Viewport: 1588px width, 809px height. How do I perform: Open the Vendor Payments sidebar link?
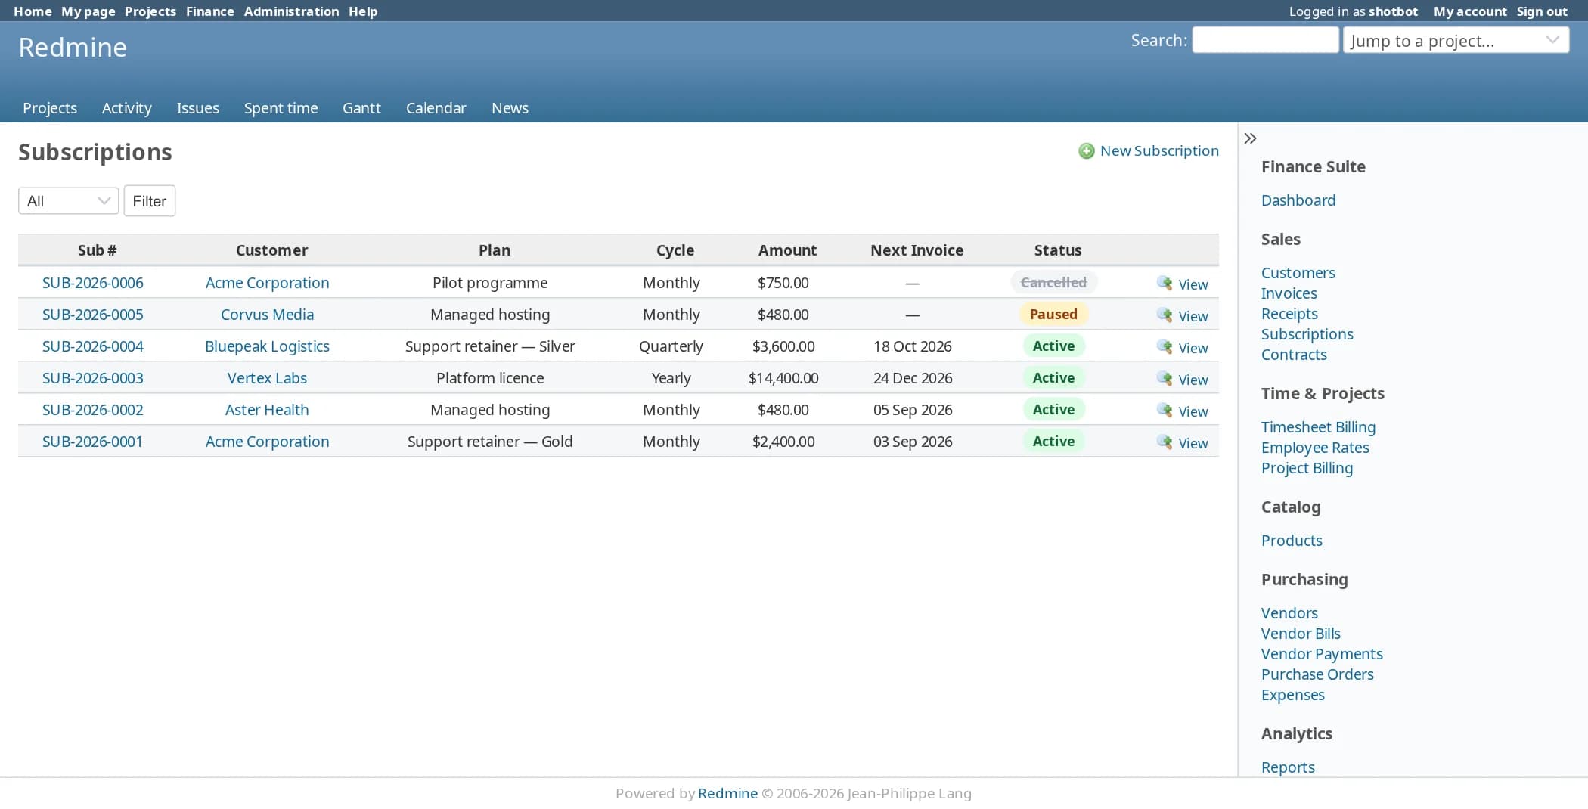[x=1322, y=654]
